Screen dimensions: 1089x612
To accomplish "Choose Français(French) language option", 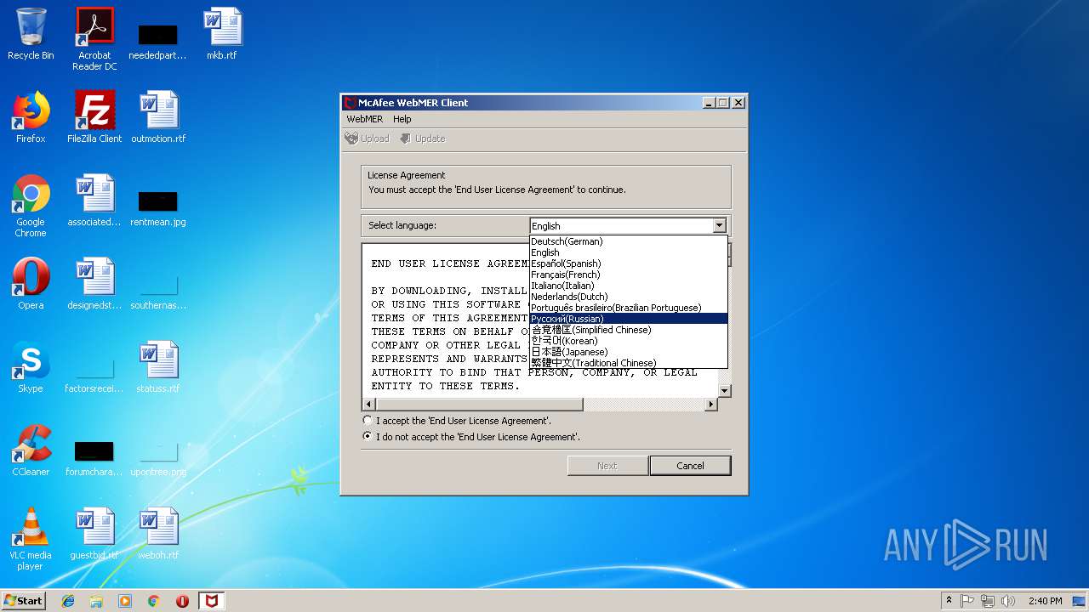I will [628, 275].
